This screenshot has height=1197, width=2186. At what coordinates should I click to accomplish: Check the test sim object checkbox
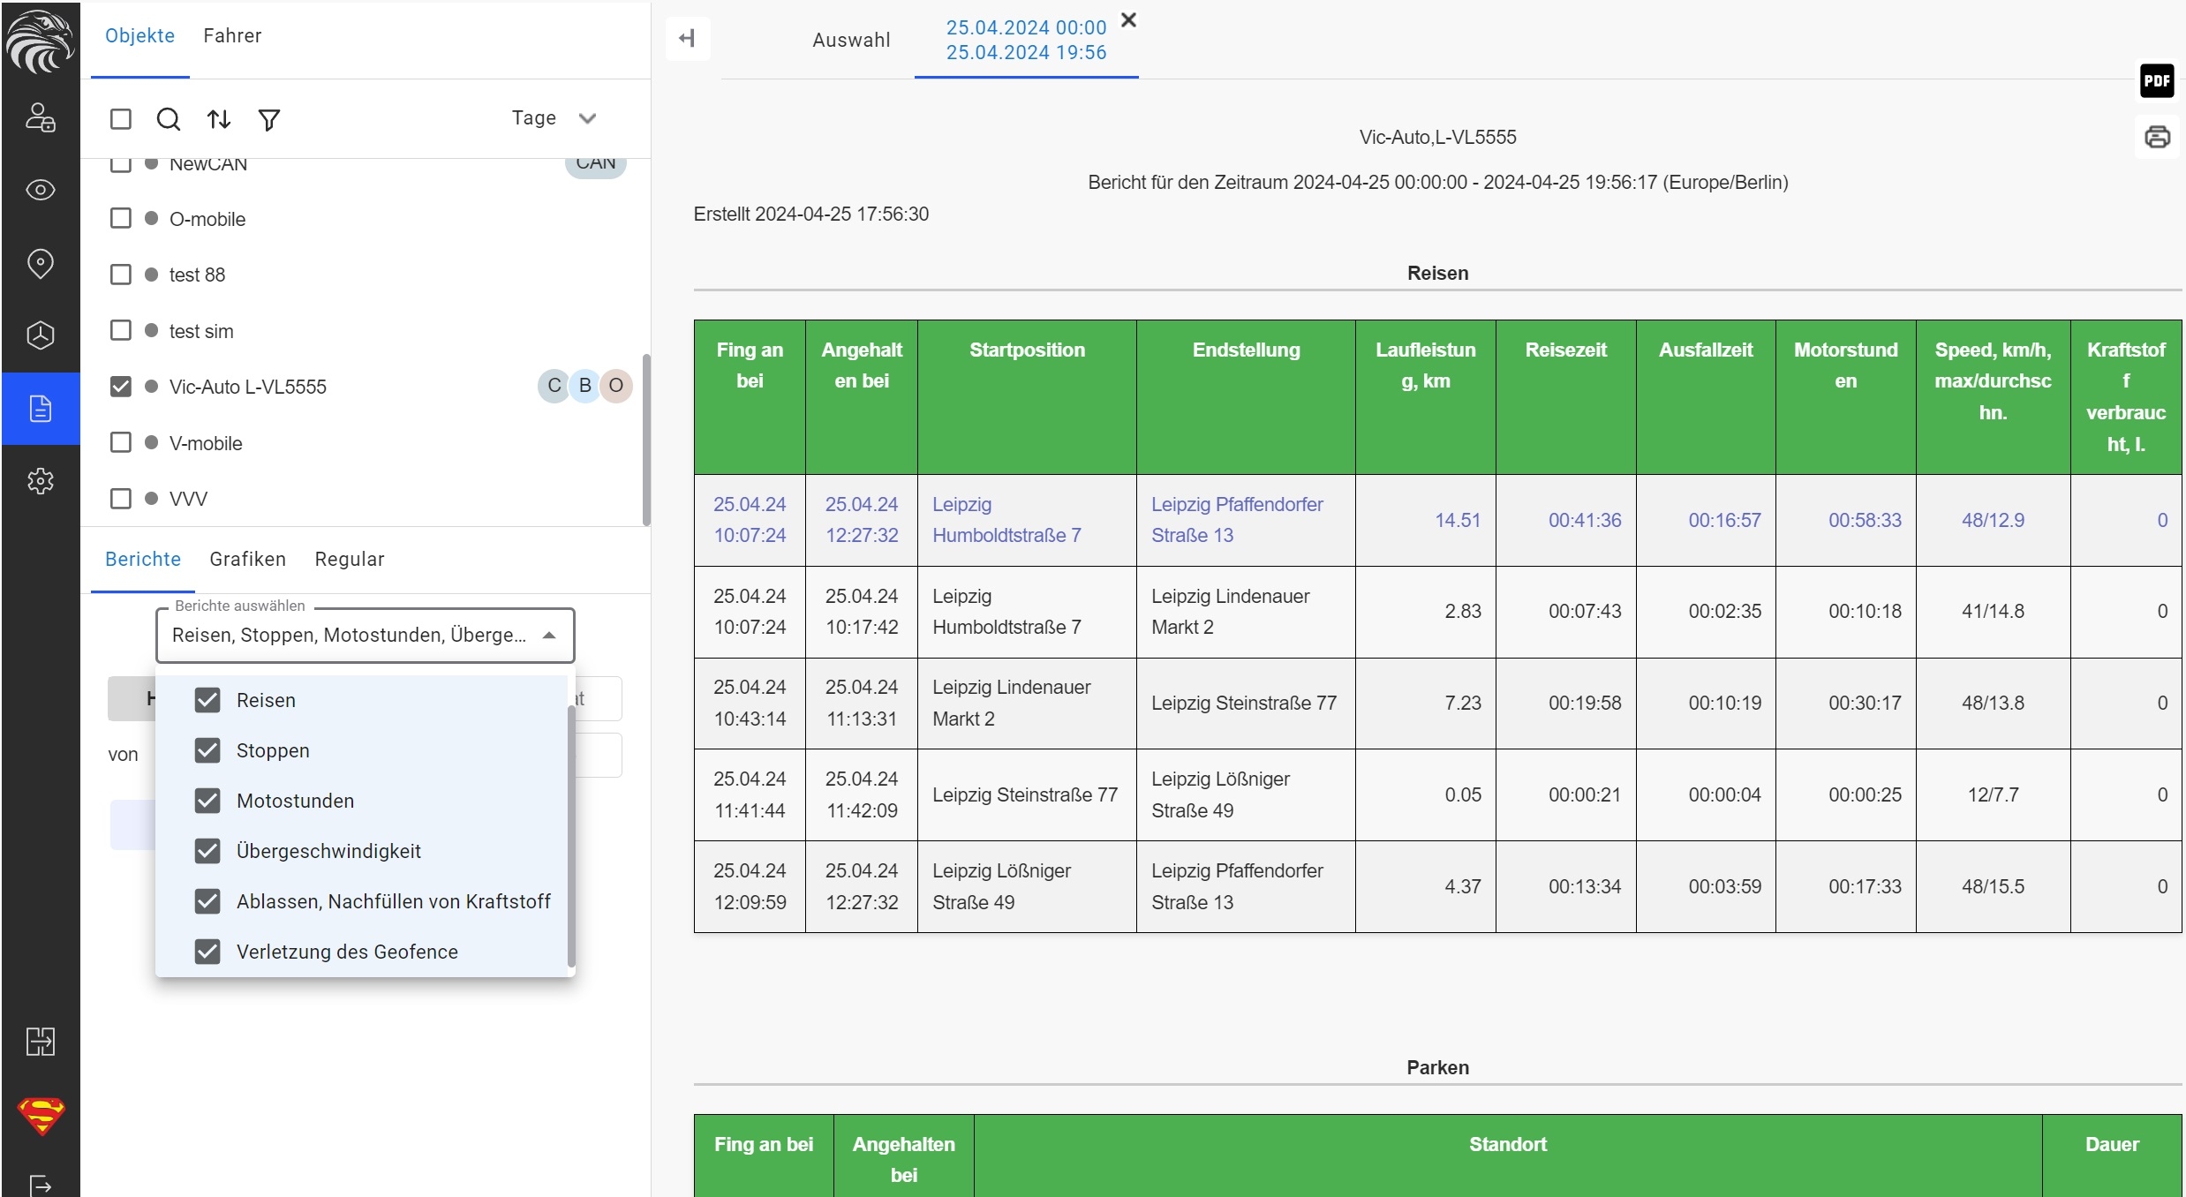pyautogui.click(x=121, y=330)
